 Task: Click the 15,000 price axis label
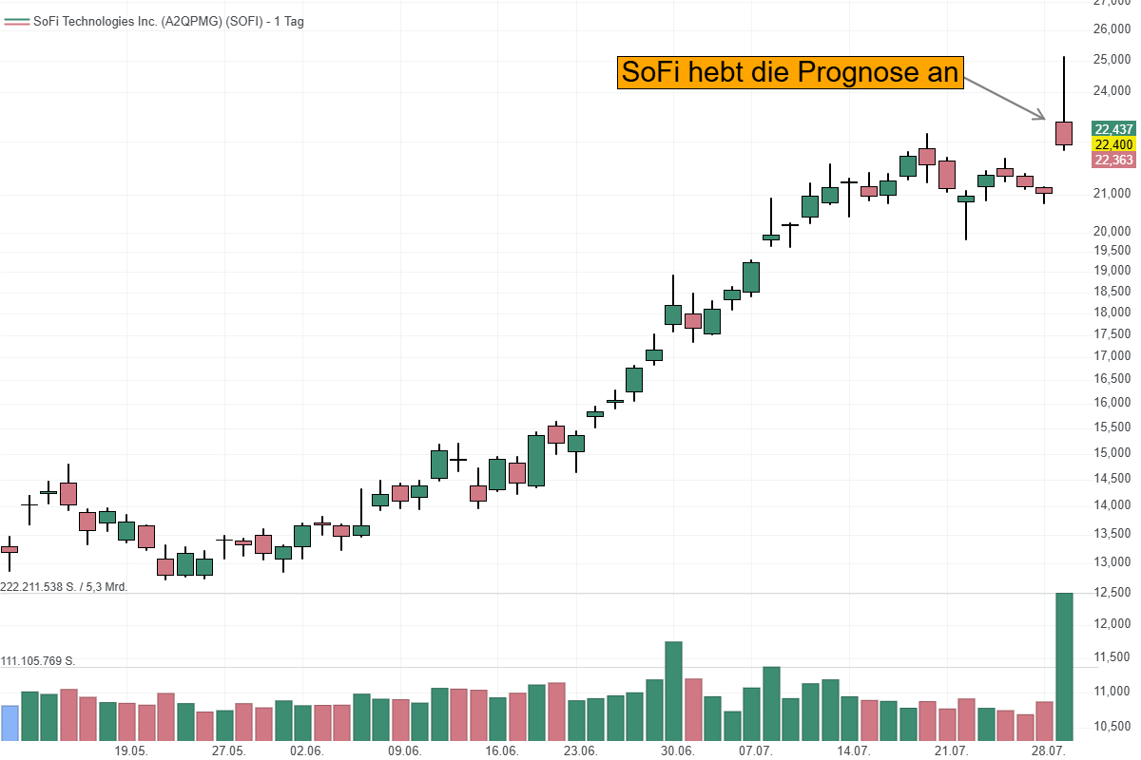coord(1112,452)
